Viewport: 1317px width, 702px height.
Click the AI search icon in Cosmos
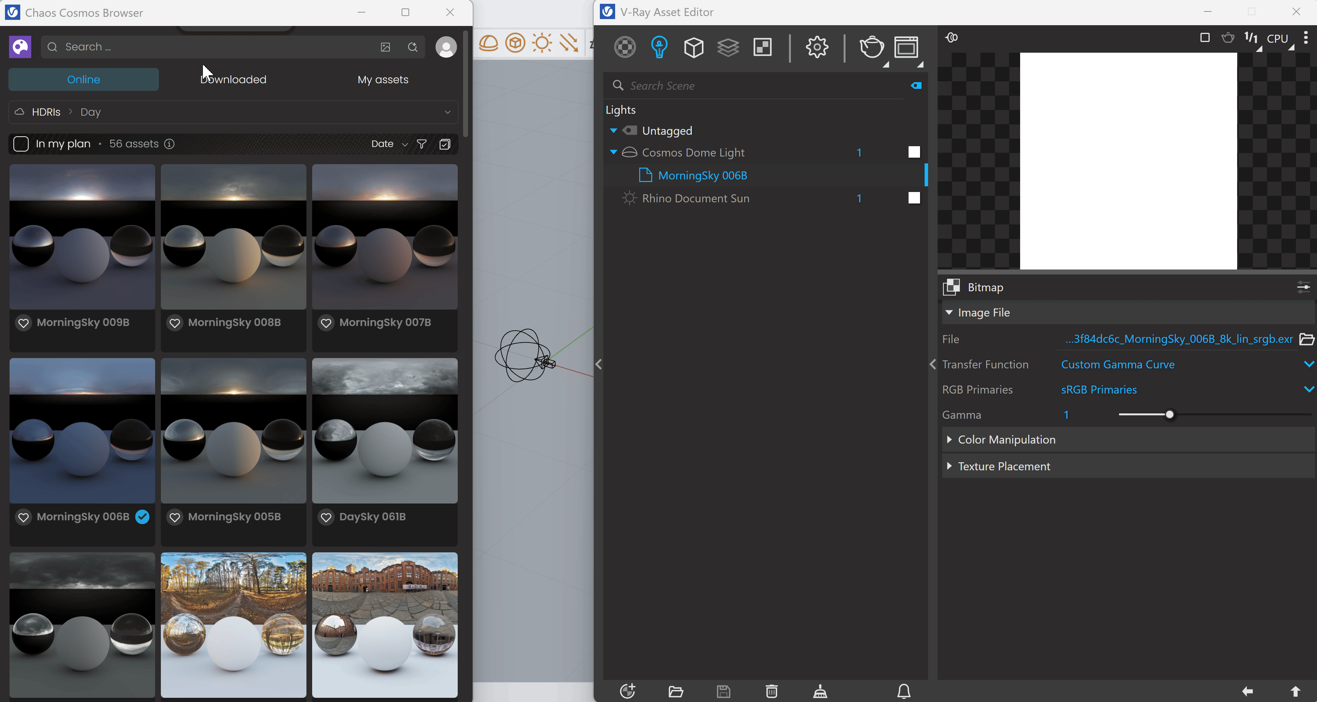pos(413,47)
